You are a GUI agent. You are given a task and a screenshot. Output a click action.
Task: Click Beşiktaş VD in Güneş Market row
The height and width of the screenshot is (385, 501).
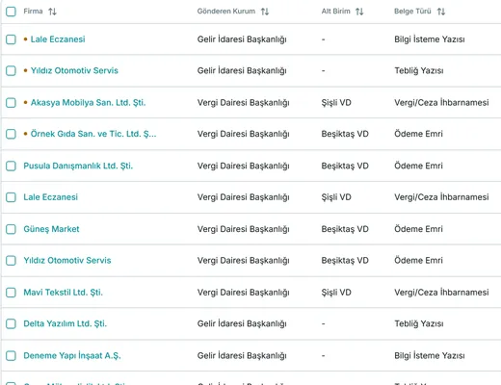345,229
